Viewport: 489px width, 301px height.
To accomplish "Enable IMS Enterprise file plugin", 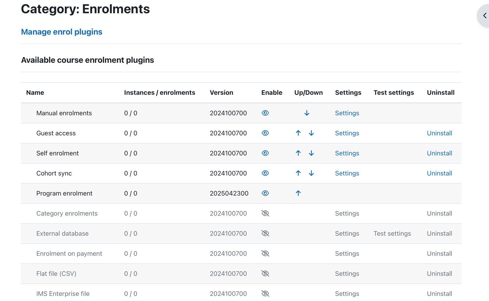I will pyautogui.click(x=265, y=294).
